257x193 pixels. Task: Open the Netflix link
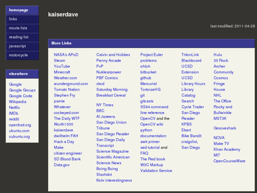click(x=14, y=108)
